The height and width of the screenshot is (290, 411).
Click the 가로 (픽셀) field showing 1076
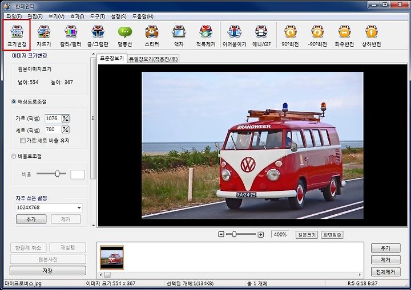pyautogui.click(x=53, y=119)
